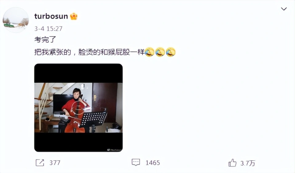
Task: Select the 1465 comment count
Action: tap(153, 163)
